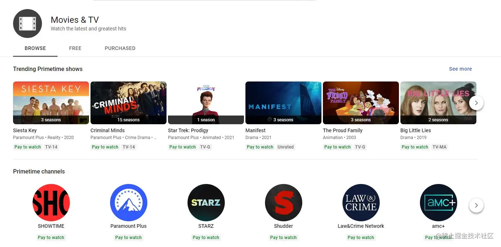Viewport: 501px width, 247px height.
Task: Open the Law&Crime Network channel icon
Action: tap(361, 203)
